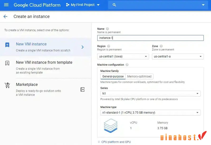Viewport: 211px width, 145px height.
Task: Open the Marketplace option
Action: click(46, 89)
